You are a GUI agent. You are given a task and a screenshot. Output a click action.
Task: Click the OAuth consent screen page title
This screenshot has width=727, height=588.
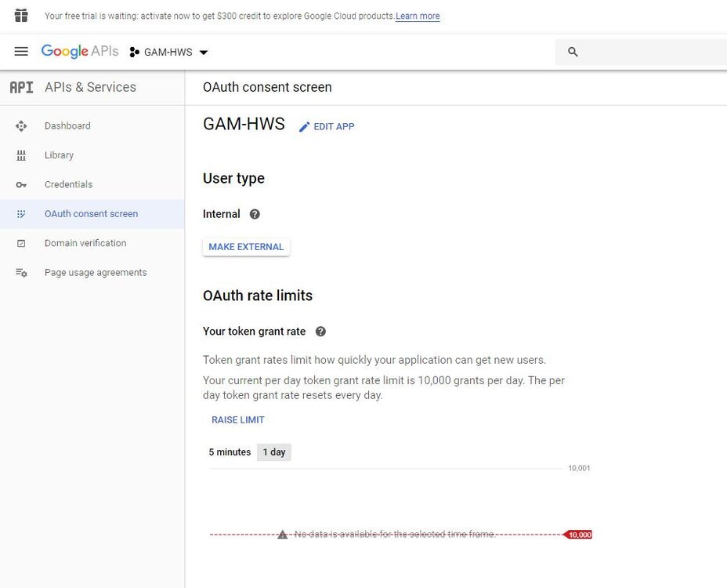pyautogui.click(x=267, y=87)
